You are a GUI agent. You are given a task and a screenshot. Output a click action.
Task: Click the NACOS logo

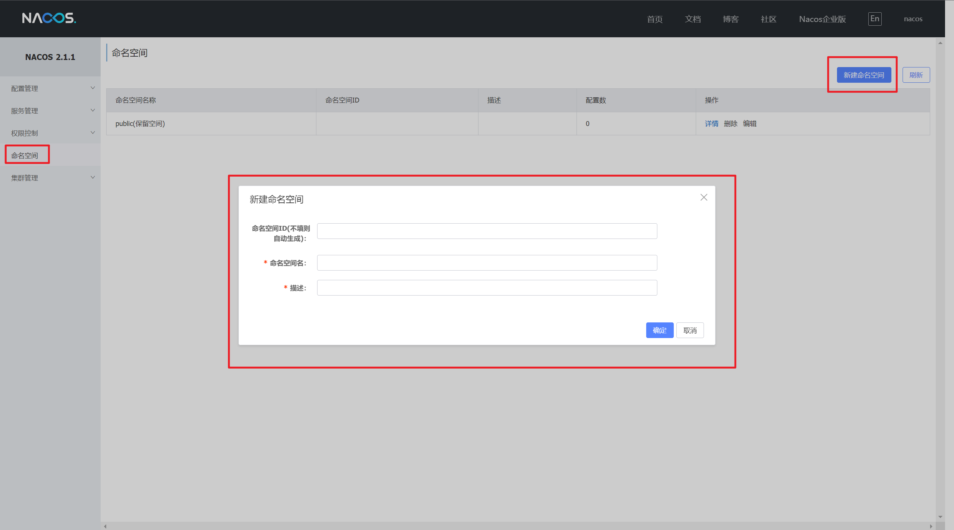[49, 18]
